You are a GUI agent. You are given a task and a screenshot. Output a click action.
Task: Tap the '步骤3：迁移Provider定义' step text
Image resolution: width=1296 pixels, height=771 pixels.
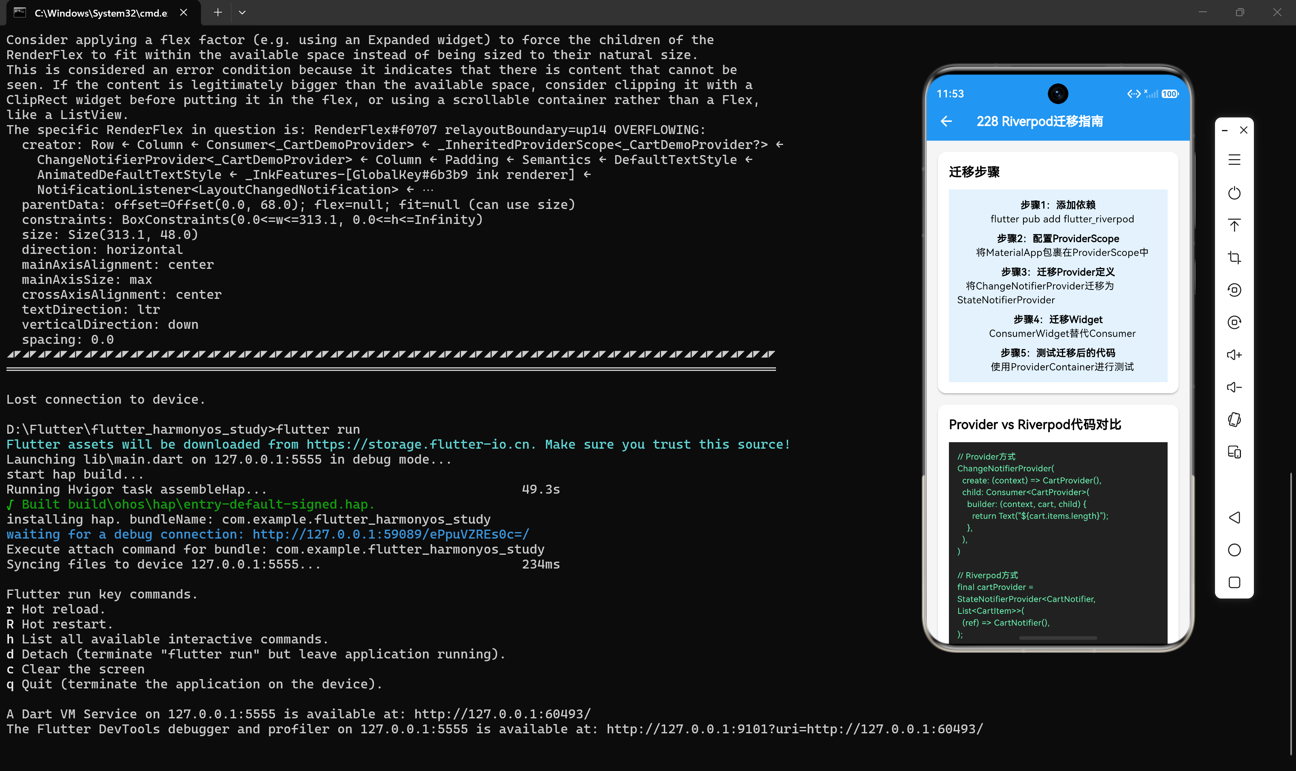(1058, 272)
